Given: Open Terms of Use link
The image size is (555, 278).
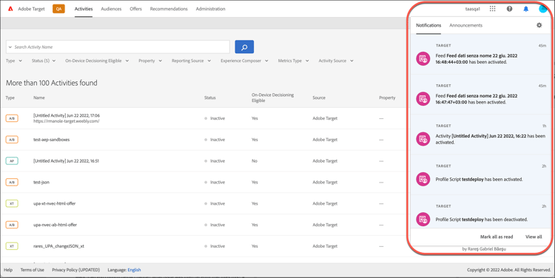Looking at the screenshot, I should [33, 270].
